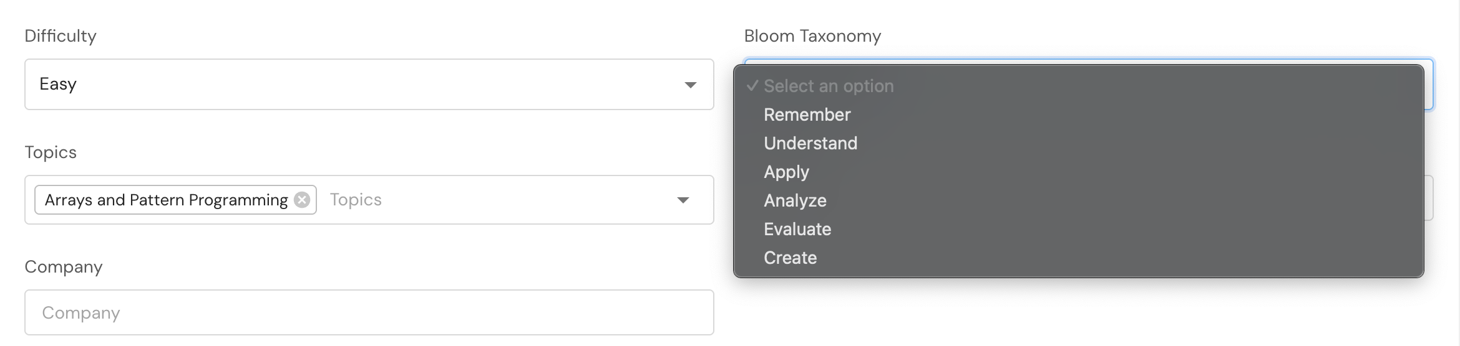Image resolution: width=1460 pixels, height=346 pixels.
Task: Click the Difficulty field label
Action: click(x=61, y=36)
